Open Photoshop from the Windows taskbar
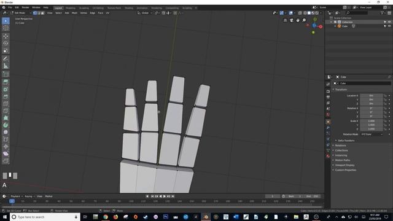This screenshot has width=393, height=221. [166, 217]
